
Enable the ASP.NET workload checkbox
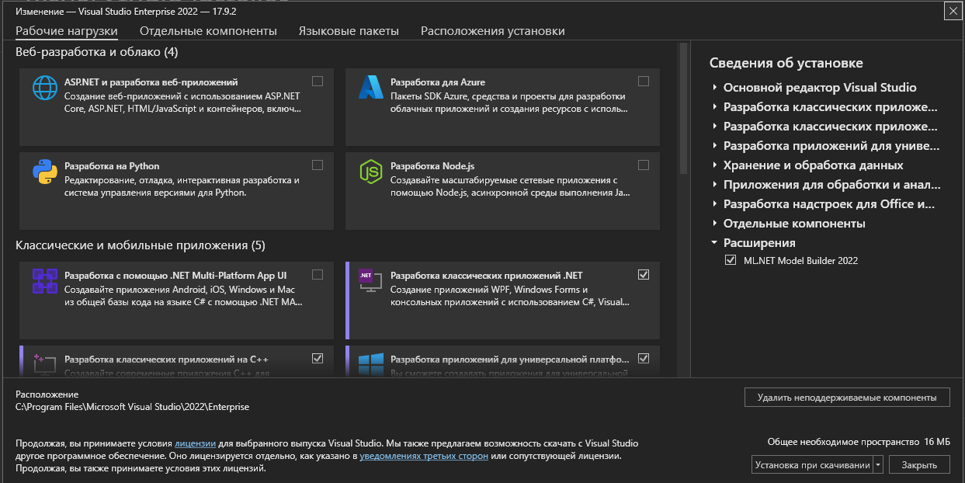pyautogui.click(x=318, y=80)
